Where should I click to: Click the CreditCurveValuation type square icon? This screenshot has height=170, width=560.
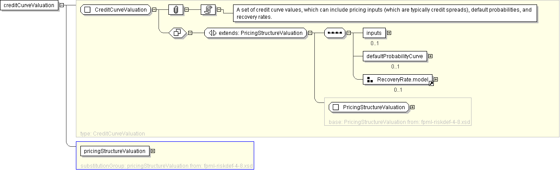[x=88, y=9]
